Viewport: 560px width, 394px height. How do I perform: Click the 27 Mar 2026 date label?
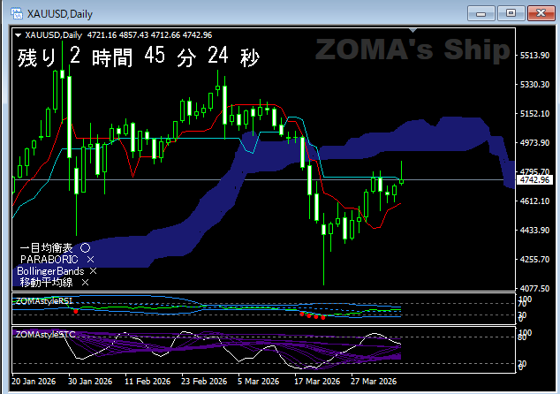[374, 382]
